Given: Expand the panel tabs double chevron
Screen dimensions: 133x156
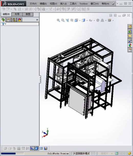Looking at the screenshot, I should (x=37, y=20).
